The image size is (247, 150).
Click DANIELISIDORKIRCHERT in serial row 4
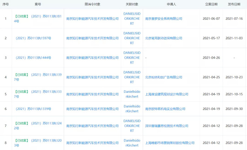tap(132, 77)
